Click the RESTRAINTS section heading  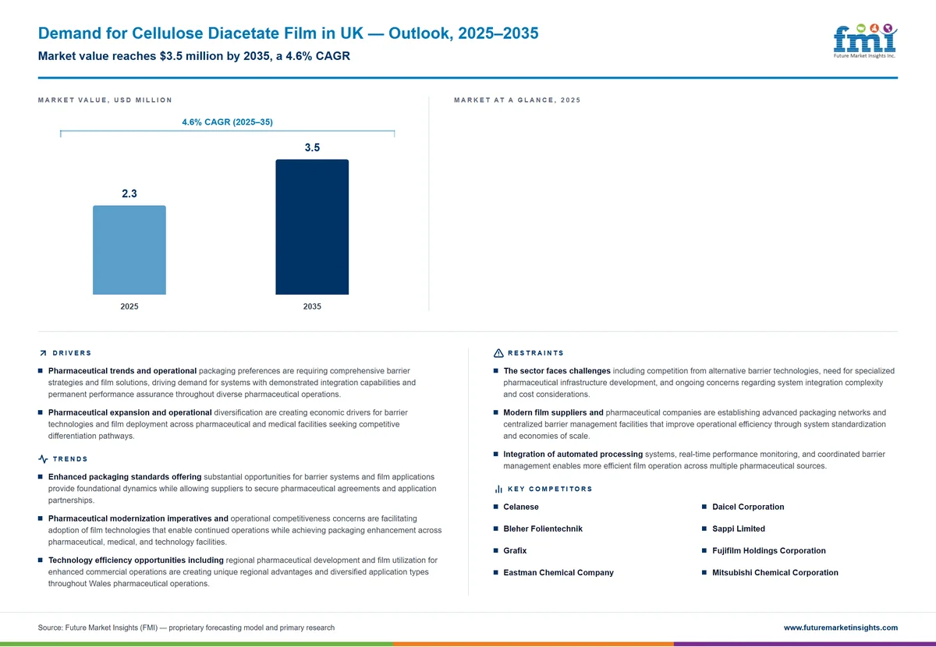[536, 353]
